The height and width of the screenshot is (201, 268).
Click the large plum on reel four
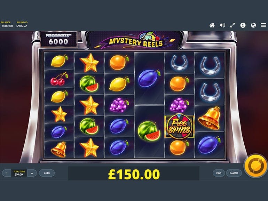click(x=149, y=79)
